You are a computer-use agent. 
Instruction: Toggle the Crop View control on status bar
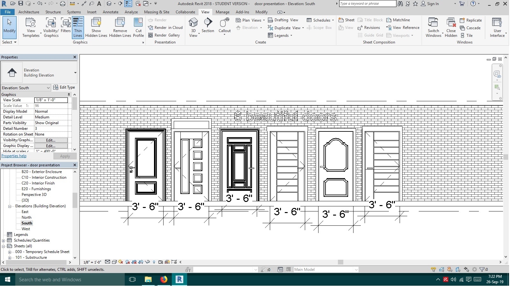[x=134, y=262]
